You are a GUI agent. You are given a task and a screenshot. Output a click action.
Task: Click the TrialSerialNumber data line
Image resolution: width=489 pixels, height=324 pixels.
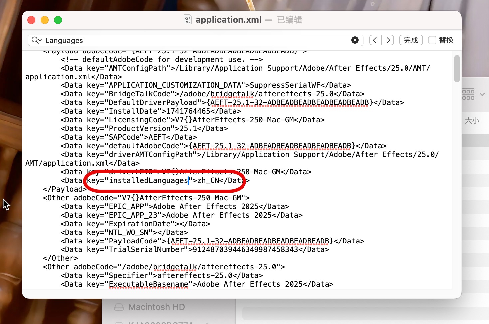coord(195,250)
